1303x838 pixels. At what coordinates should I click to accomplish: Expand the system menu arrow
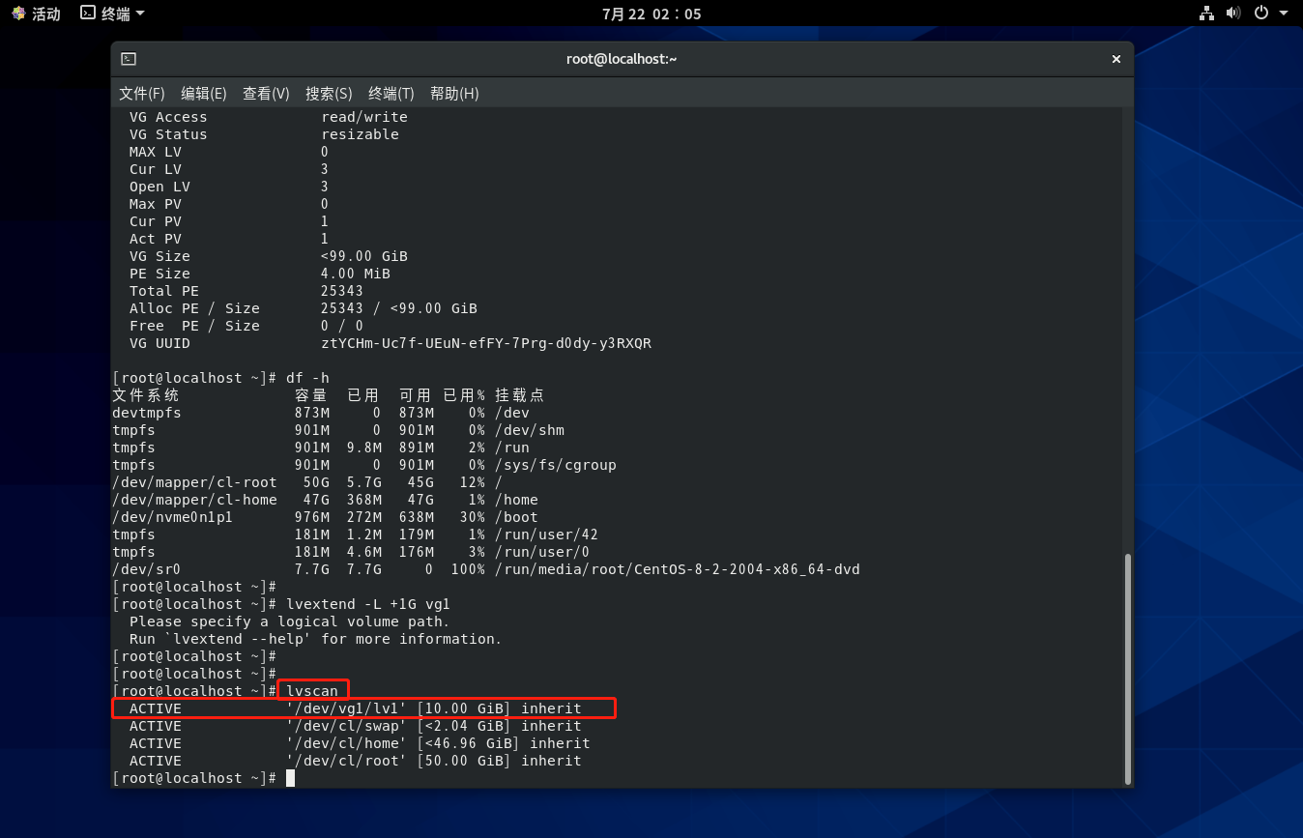coord(1284,14)
